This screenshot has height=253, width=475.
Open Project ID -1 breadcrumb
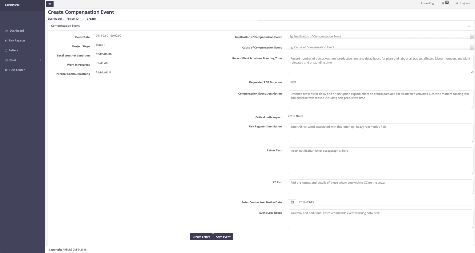74,19
